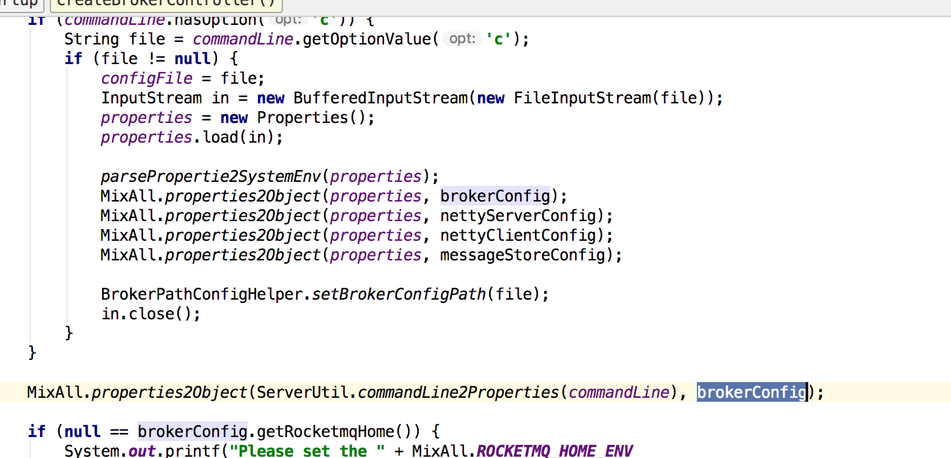This screenshot has width=951, height=458.
Task: Click the FileInputStream class name
Action: 582,98
